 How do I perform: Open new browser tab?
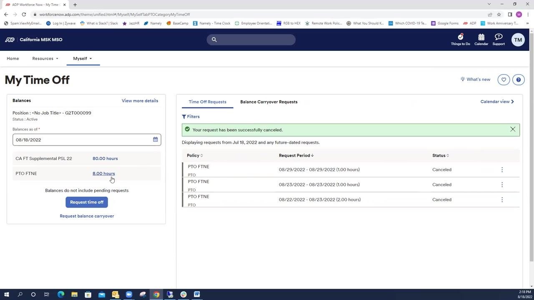coord(75,5)
